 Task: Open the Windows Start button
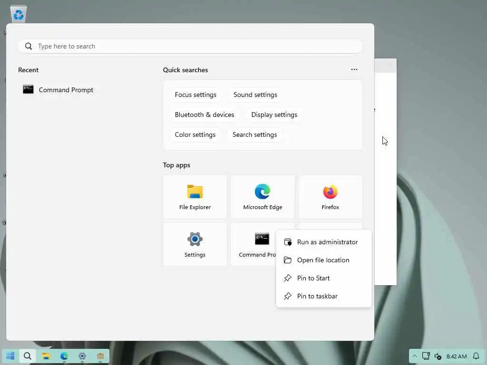click(10, 356)
